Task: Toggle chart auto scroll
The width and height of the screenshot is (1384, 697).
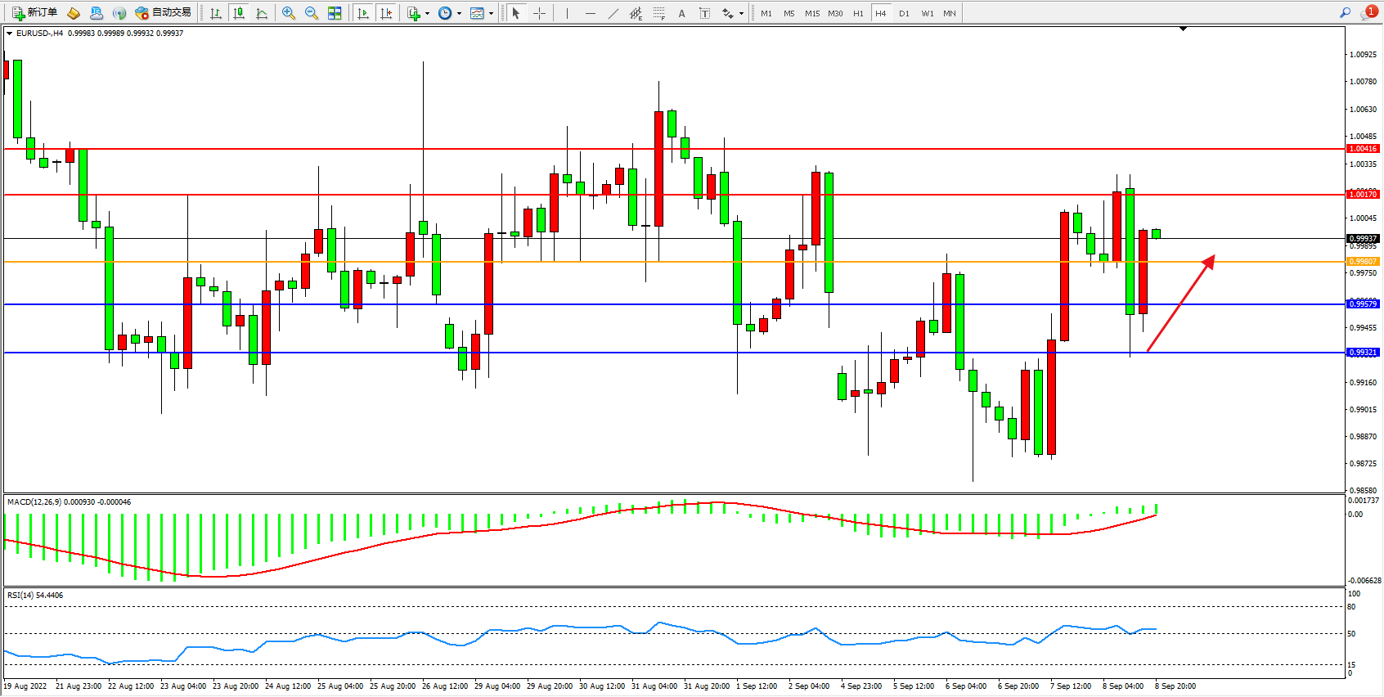Action: coord(363,13)
